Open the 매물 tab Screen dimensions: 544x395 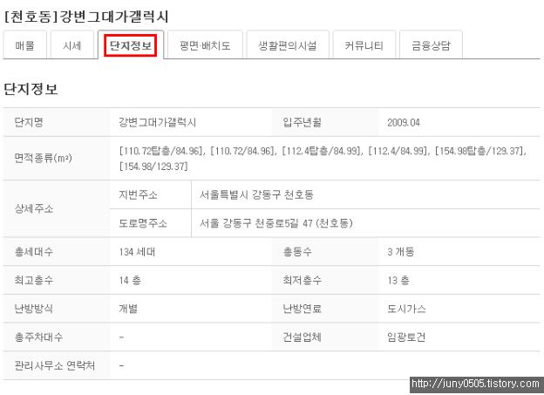pos(24,45)
